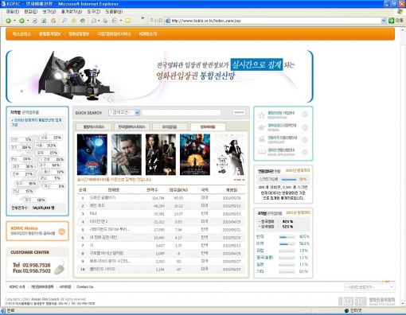This screenshot has width=406, height=315.
Task: Open the Home page icon in toolbar
Action: 53,21
